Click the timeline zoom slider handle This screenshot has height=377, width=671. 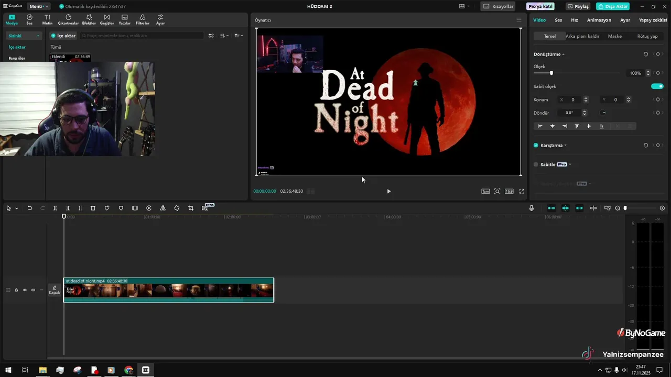[625, 208]
